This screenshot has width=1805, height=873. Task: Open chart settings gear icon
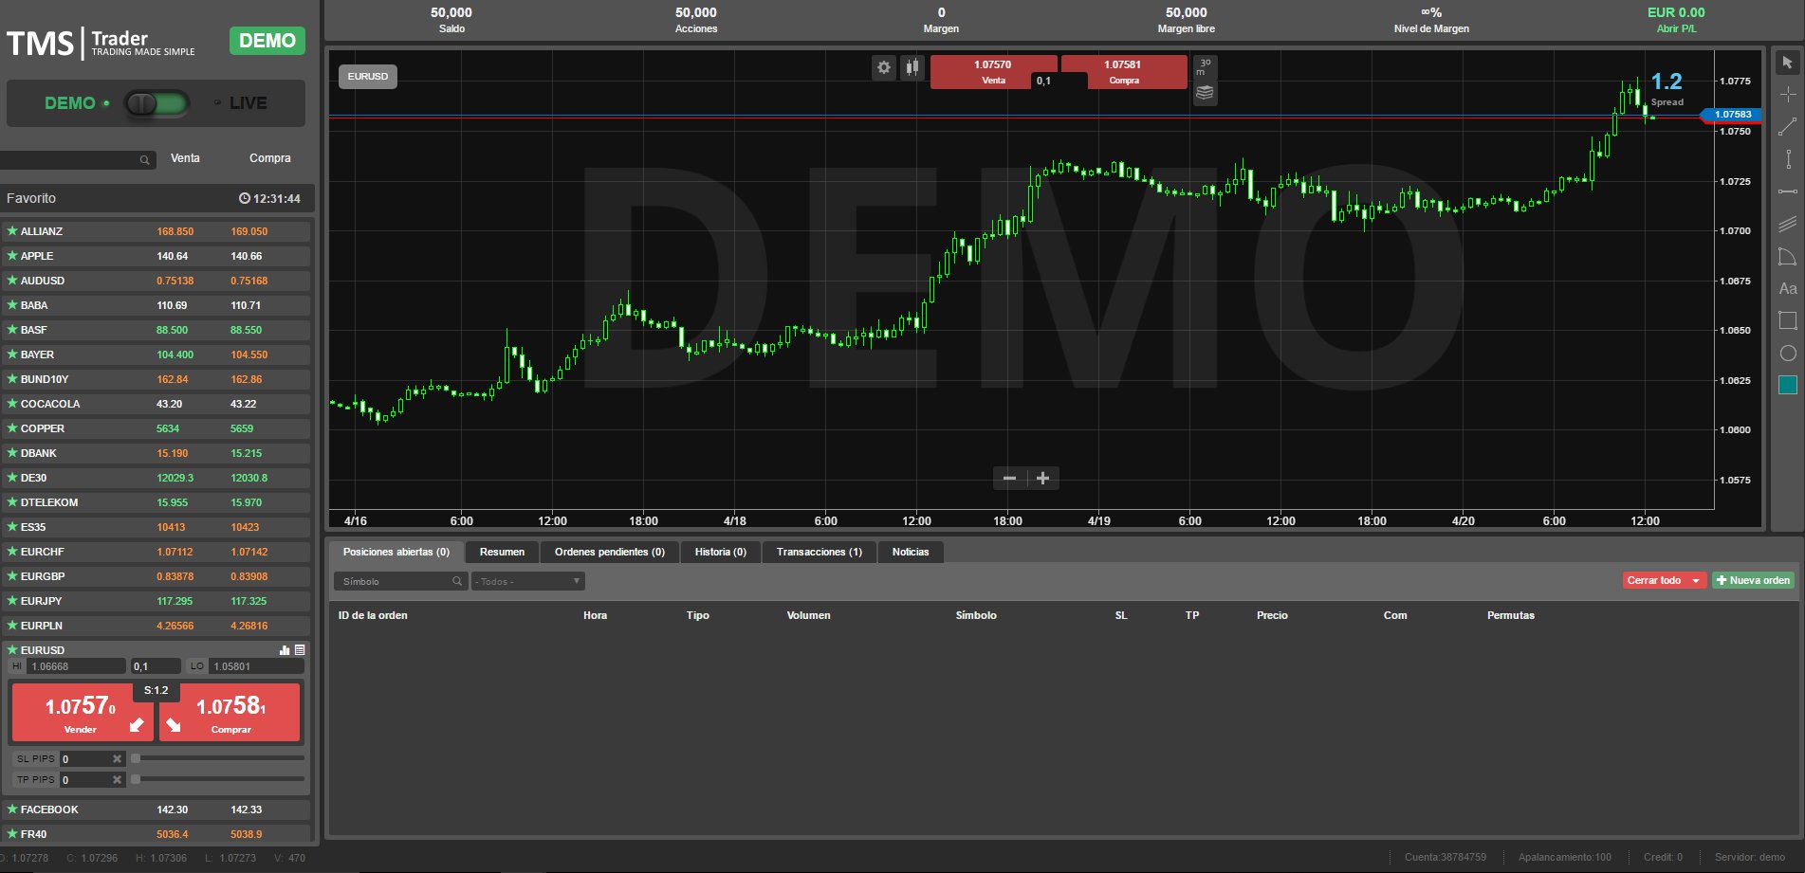884,67
